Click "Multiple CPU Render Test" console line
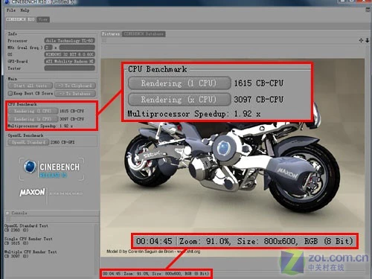Viewport: 372px width, 279px height. click(31, 251)
